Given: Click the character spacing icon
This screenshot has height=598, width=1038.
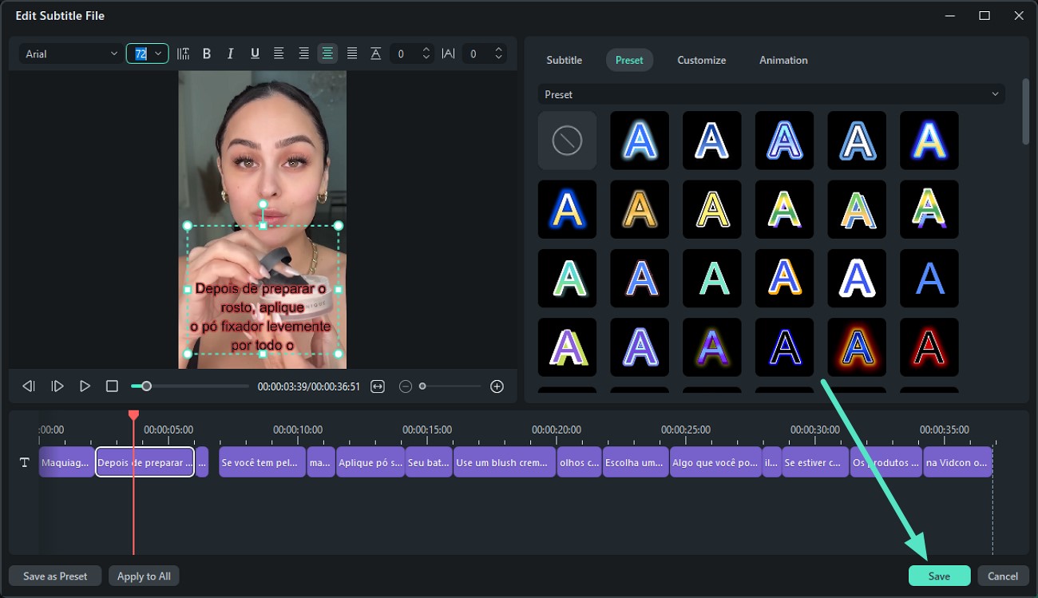Looking at the screenshot, I should click(x=448, y=53).
